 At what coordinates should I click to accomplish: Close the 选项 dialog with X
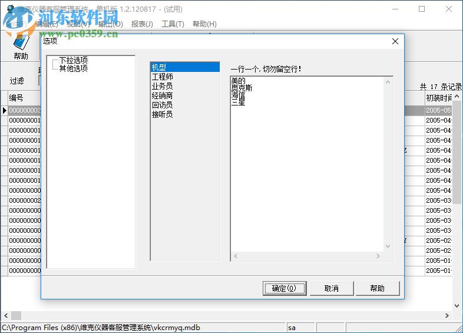(395, 41)
